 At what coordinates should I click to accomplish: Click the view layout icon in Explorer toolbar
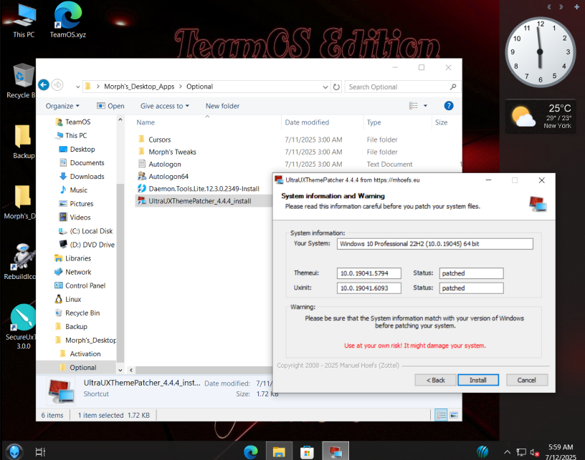(x=414, y=106)
